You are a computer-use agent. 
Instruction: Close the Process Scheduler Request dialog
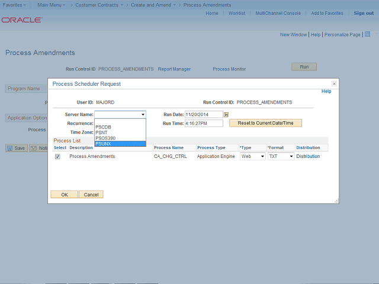334,83
